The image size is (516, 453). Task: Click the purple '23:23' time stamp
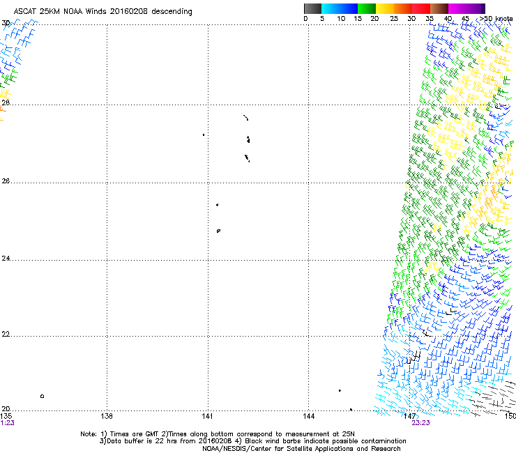coord(420,423)
